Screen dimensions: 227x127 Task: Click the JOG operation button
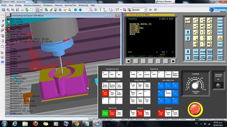(x=140, y=74)
